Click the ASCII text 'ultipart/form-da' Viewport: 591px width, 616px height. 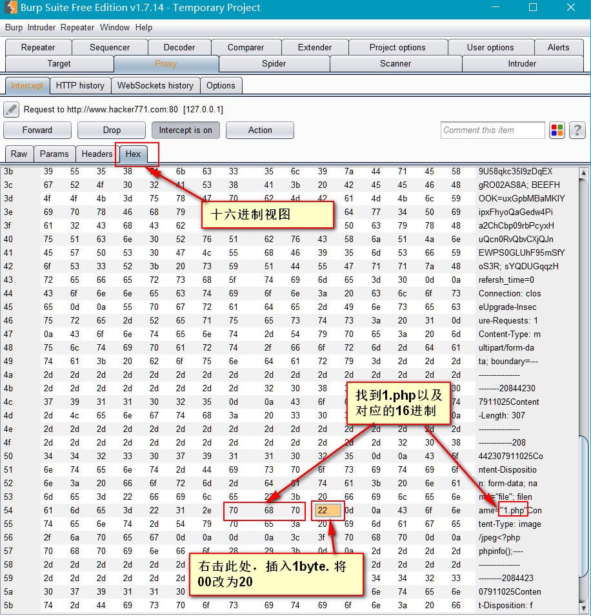point(506,347)
